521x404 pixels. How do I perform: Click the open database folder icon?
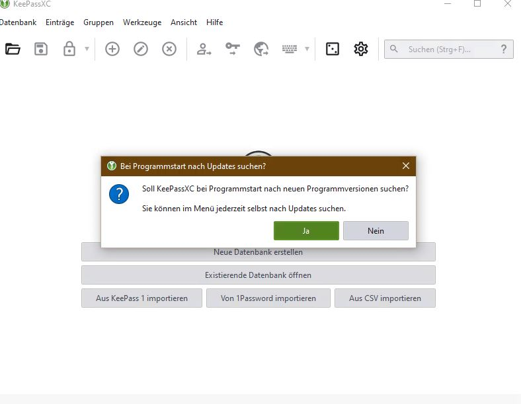13,49
